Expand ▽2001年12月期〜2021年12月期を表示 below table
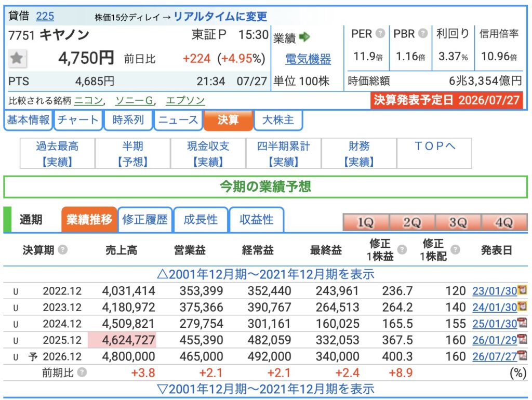 click(x=265, y=389)
